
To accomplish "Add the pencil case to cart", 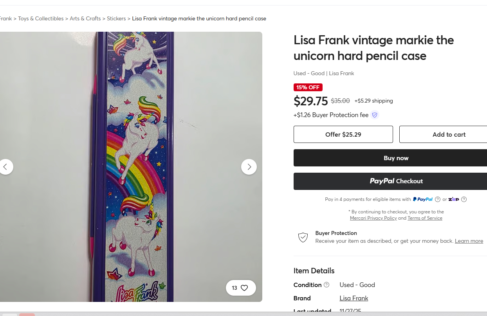I will [449, 134].
